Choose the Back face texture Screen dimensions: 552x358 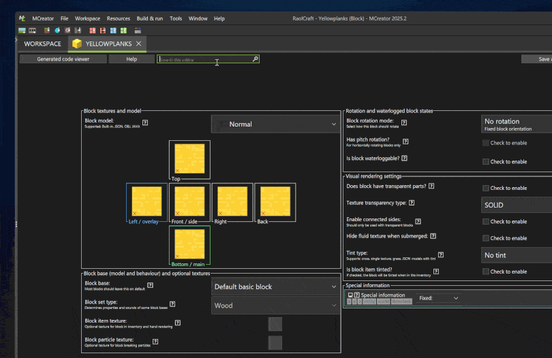(x=275, y=201)
